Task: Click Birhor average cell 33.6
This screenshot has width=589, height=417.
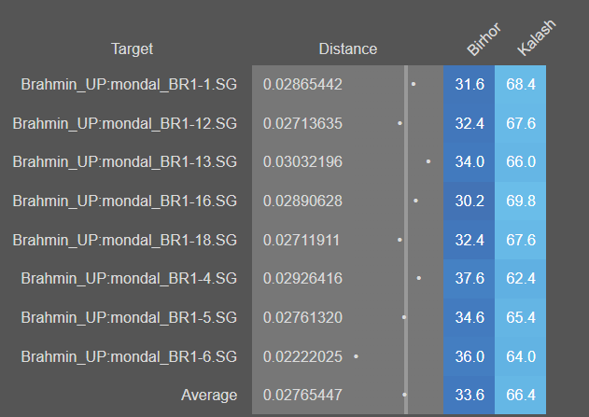Action: tap(470, 395)
